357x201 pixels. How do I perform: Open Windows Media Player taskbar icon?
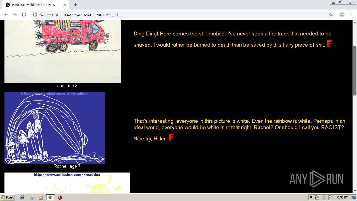pyautogui.click(x=41, y=197)
